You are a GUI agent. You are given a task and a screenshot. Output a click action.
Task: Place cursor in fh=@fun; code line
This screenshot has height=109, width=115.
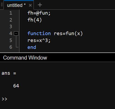point(39,13)
